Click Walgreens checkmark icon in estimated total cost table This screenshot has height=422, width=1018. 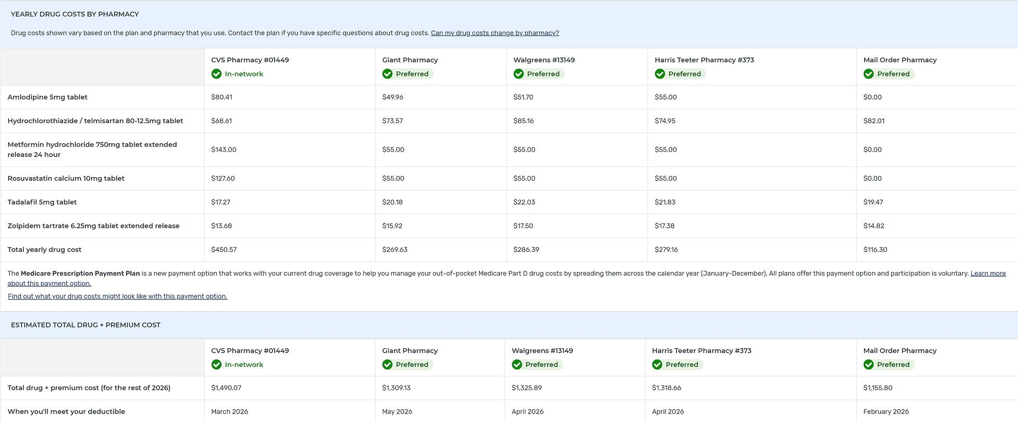point(517,365)
